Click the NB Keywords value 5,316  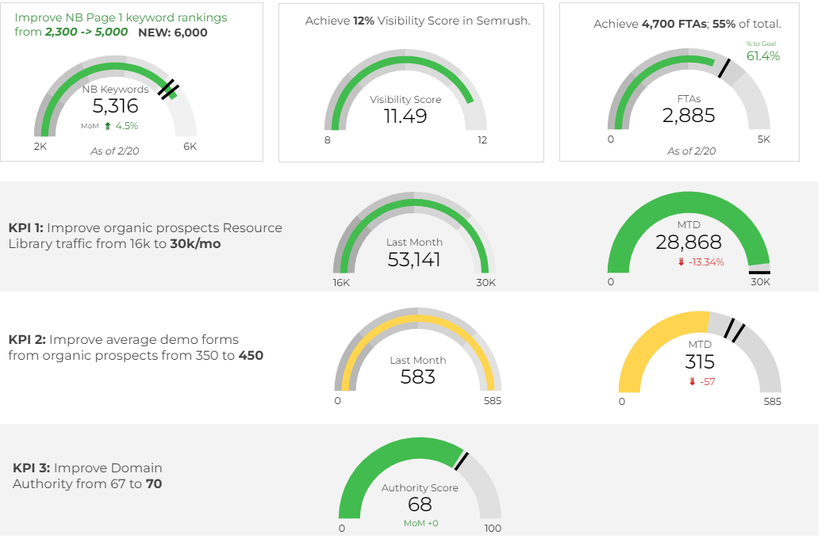click(115, 105)
